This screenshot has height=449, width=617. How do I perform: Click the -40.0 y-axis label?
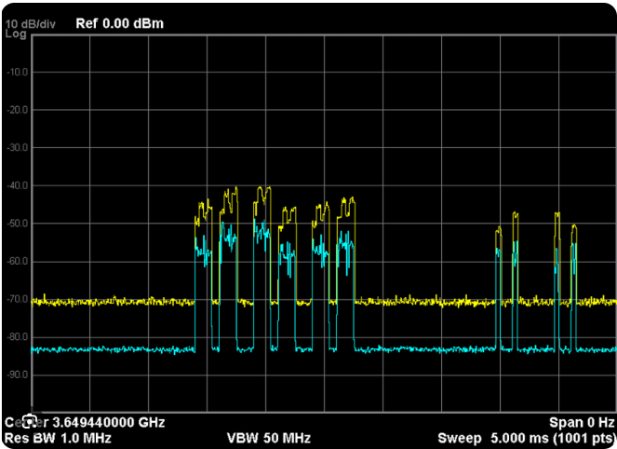pyautogui.click(x=18, y=185)
